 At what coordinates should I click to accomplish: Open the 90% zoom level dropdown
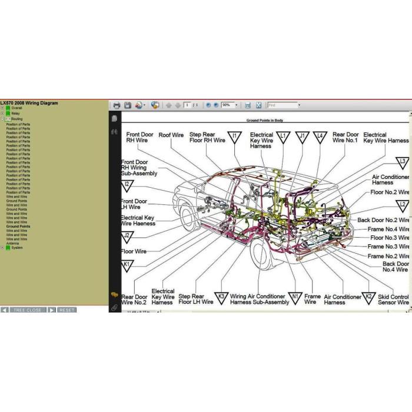(x=236, y=105)
